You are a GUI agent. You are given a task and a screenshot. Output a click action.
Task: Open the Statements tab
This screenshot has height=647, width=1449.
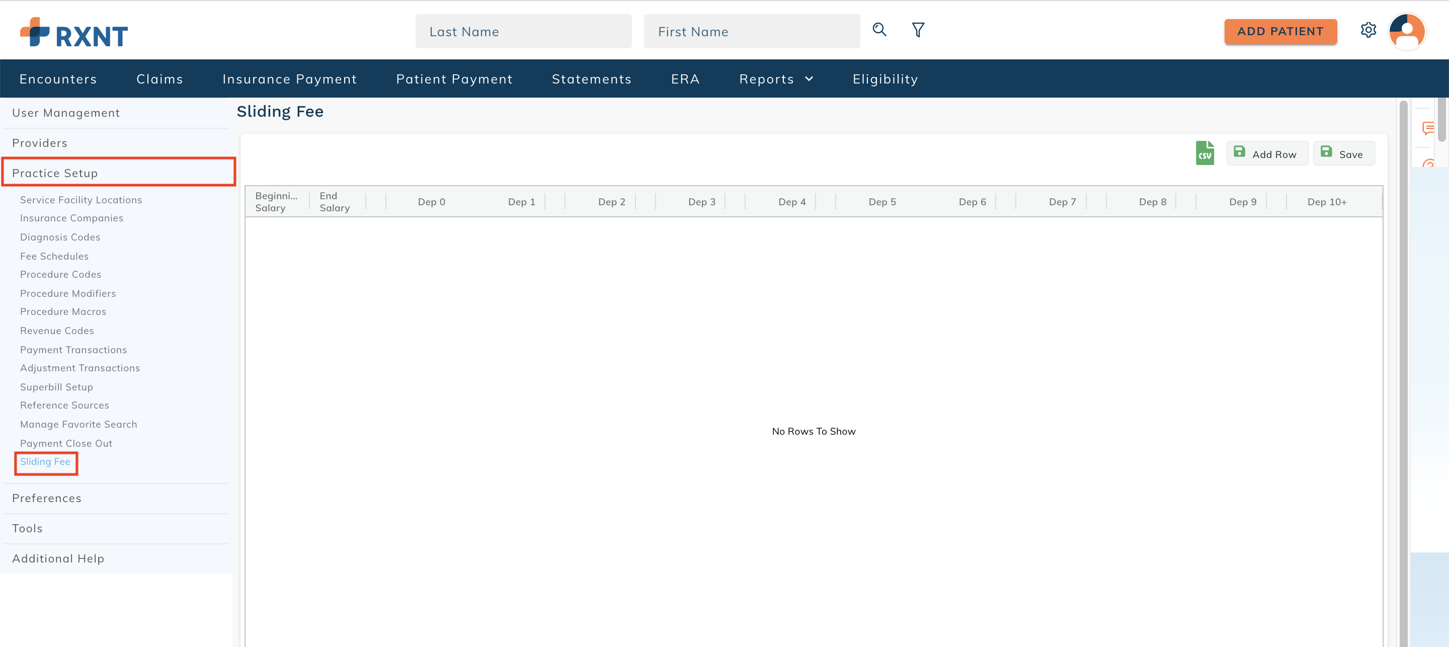click(x=591, y=79)
